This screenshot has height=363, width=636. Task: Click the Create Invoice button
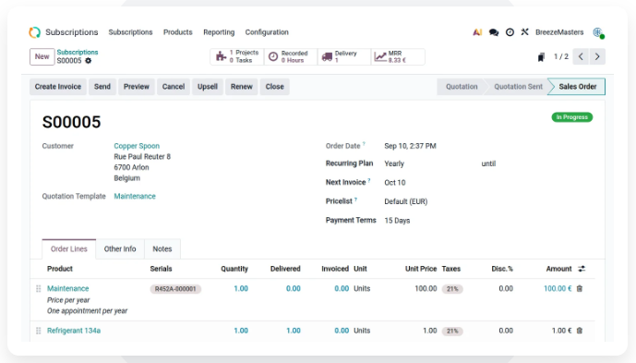pos(58,87)
